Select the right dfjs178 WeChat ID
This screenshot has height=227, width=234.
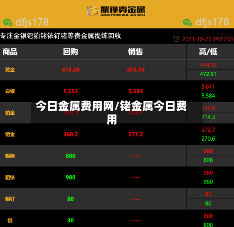click(x=212, y=22)
